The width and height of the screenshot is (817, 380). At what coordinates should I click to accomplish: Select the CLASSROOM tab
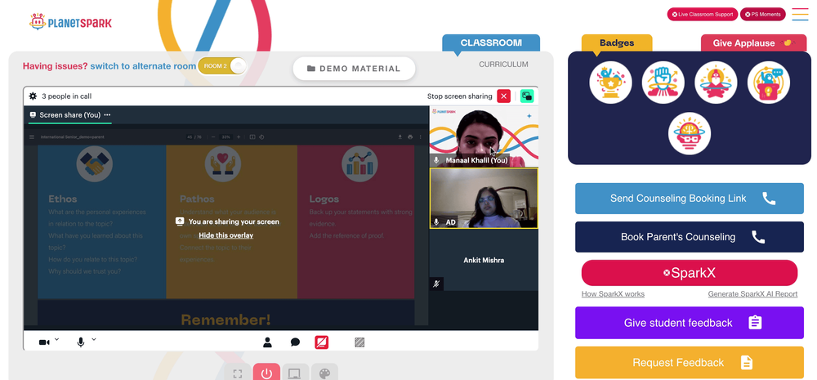491,42
